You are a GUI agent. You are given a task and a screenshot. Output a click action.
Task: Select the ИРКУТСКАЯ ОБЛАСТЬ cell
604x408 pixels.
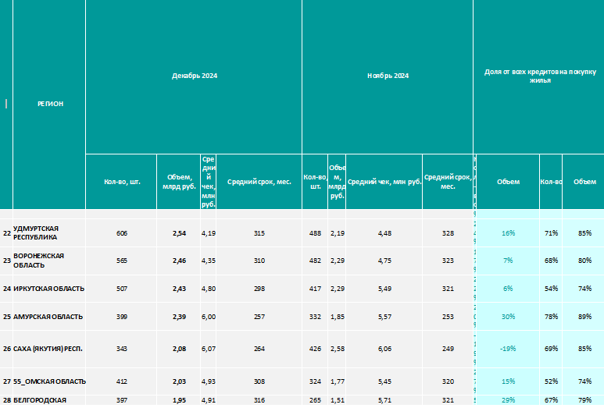49,289
